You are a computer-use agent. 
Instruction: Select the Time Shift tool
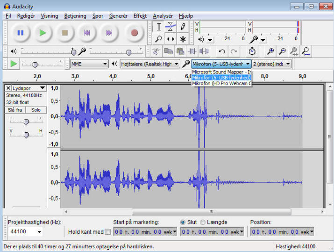point(171,39)
